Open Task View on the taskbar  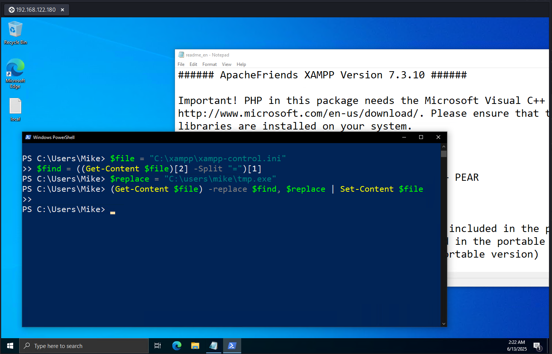coord(158,346)
